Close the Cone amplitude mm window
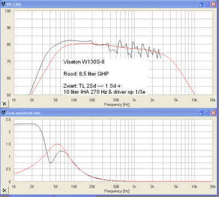The image size is (219, 197). click(213, 113)
